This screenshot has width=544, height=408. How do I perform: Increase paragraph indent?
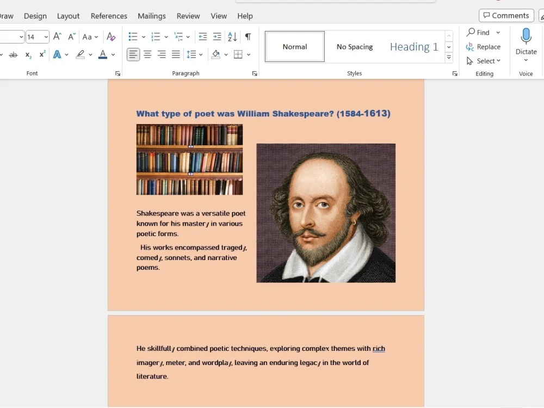click(x=217, y=36)
